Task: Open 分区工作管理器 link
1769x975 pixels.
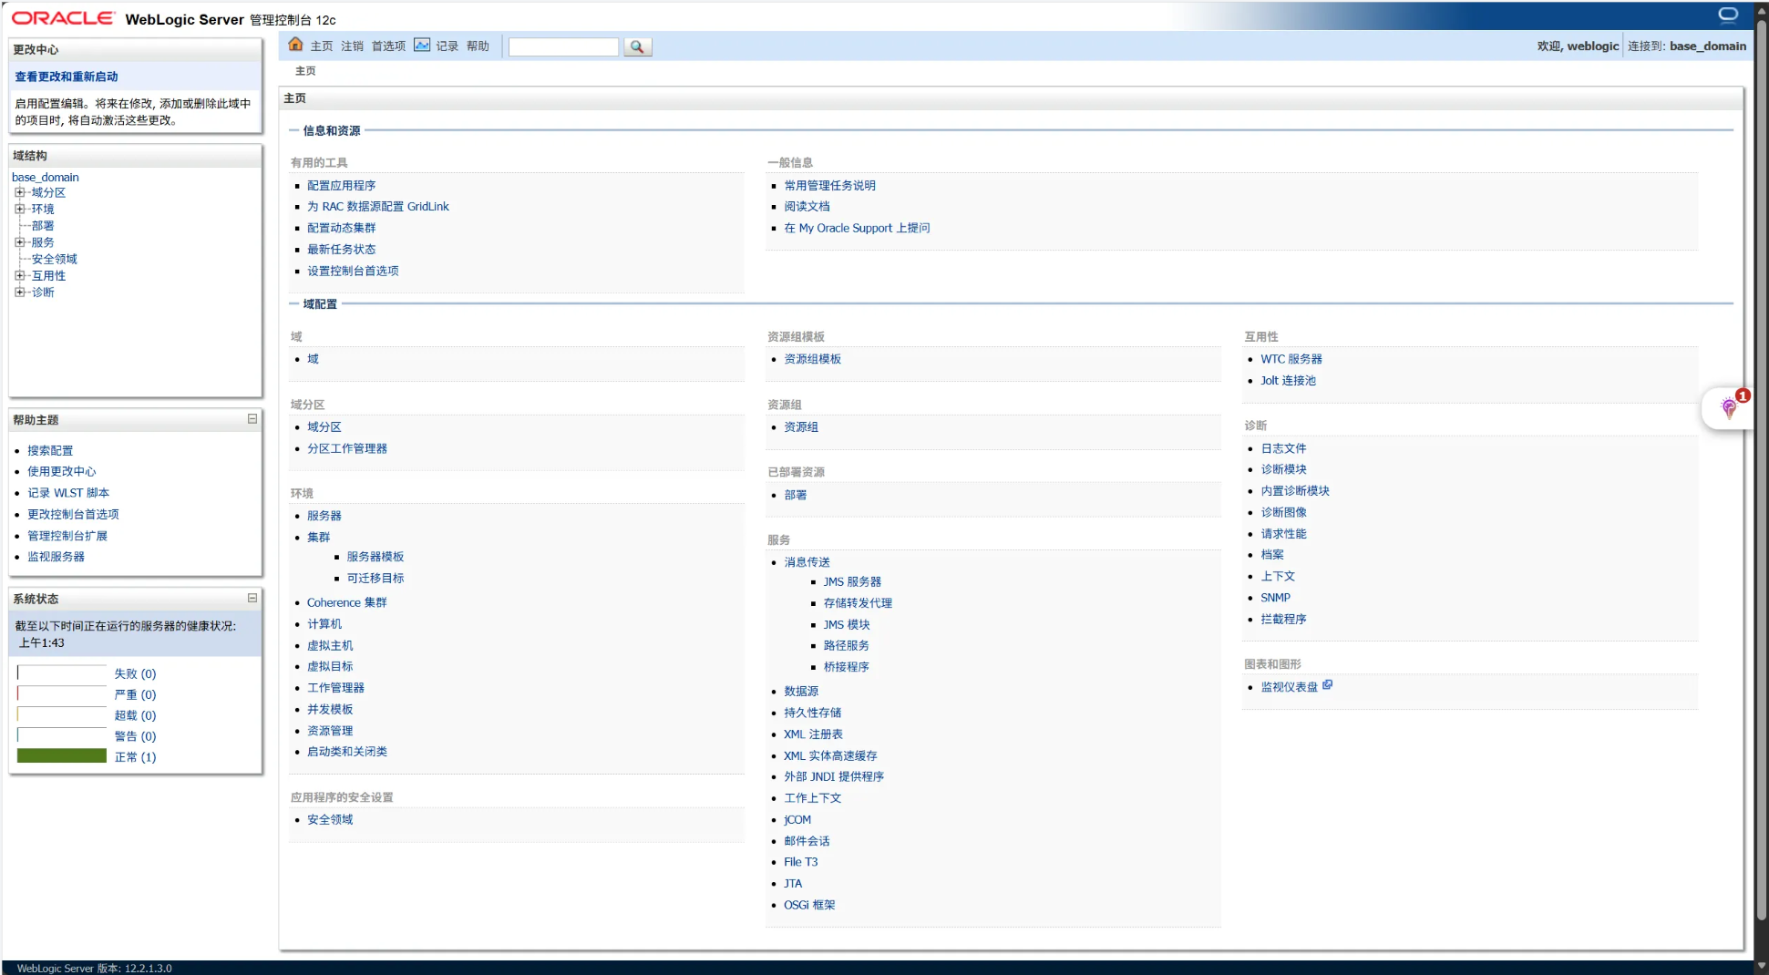Action: [347, 448]
